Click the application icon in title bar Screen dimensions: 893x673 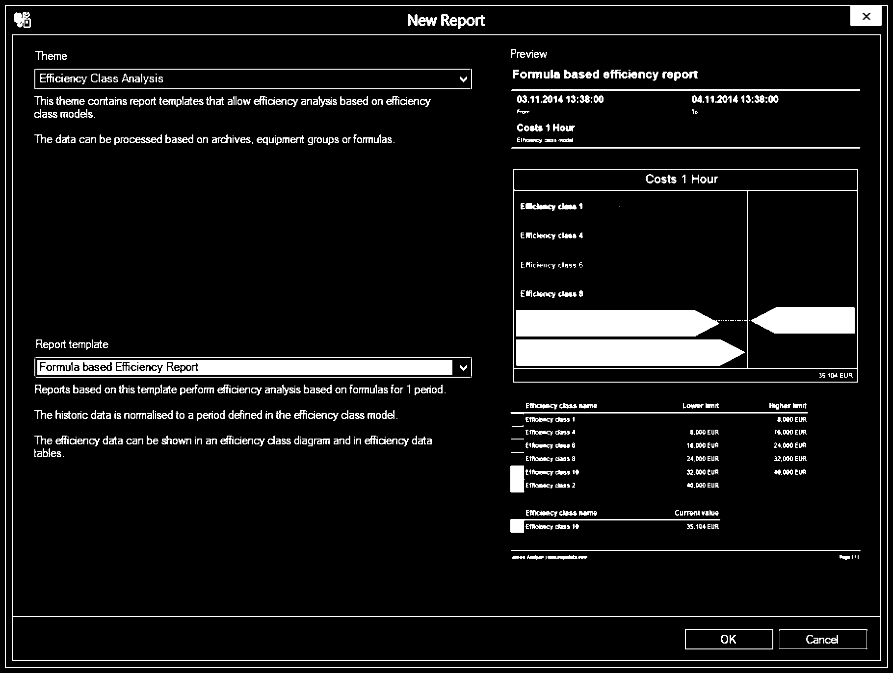tap(23, 20)
